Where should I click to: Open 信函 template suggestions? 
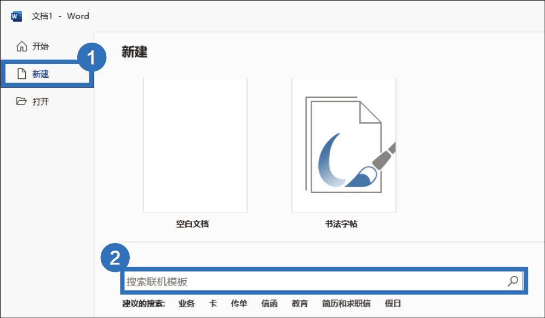(269, 303)
